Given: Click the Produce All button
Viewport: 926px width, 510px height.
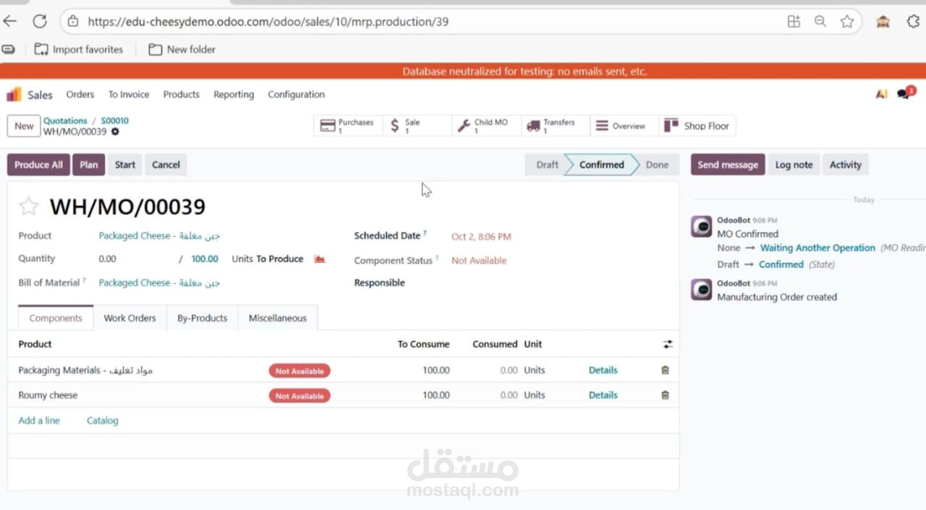Looking at the screenshot, I should tap(38, 165).
